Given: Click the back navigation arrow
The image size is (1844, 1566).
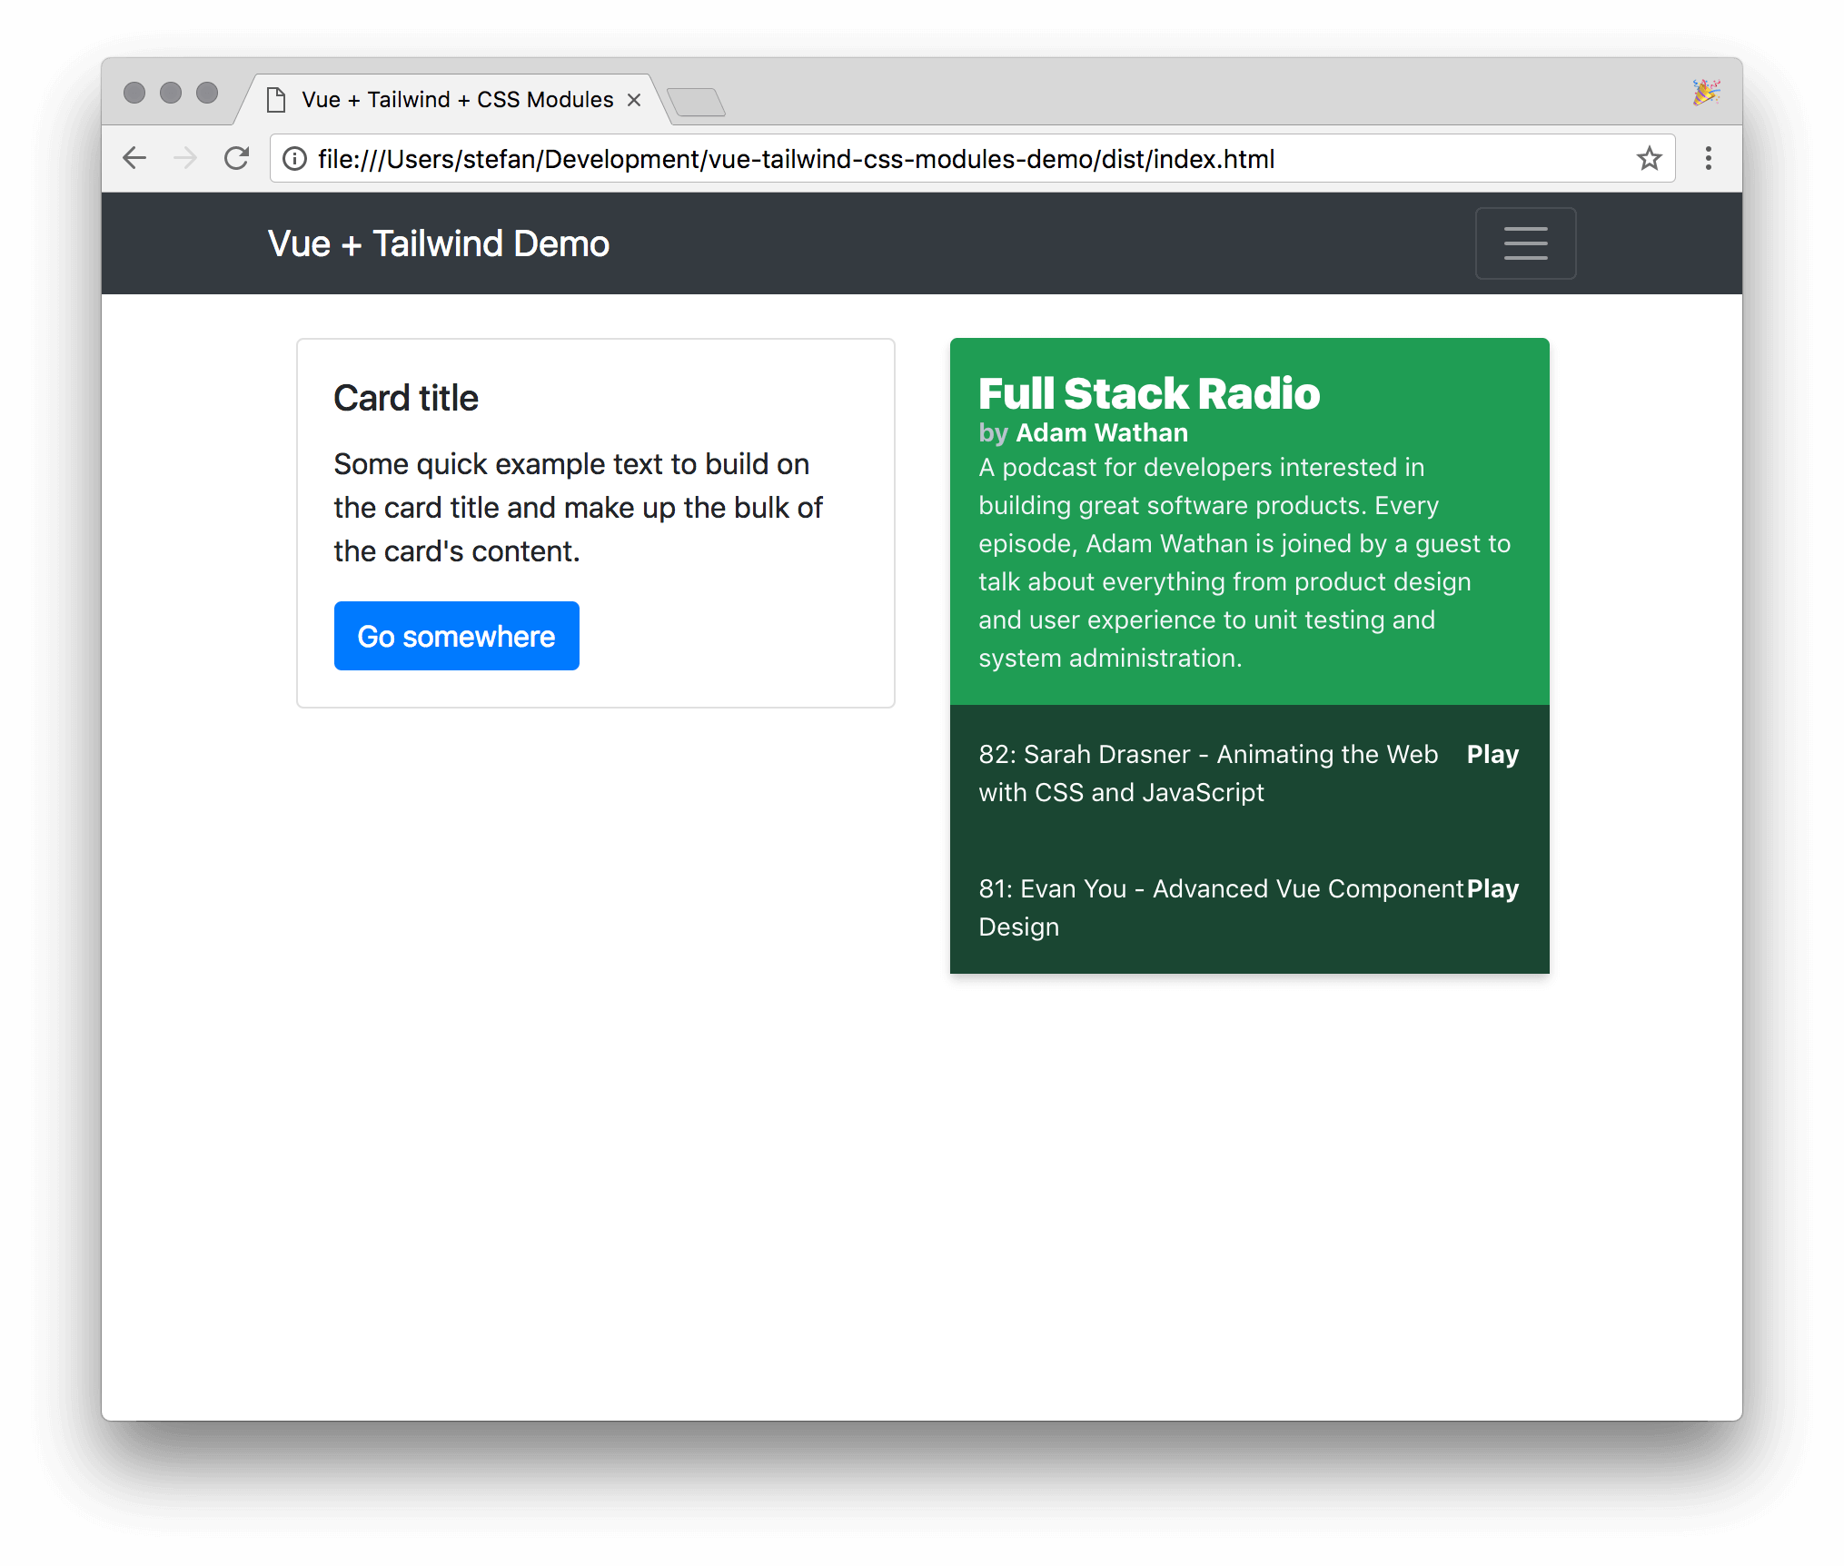Looking at the screenshot, I should [136, 158].
